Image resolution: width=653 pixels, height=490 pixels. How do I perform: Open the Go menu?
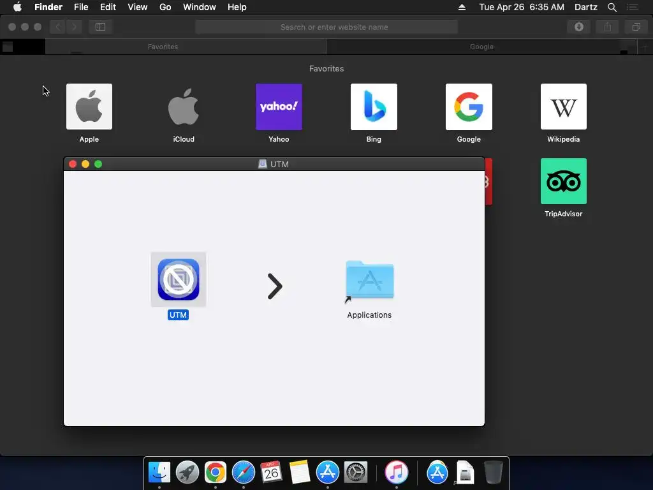(x=165, y=7)
